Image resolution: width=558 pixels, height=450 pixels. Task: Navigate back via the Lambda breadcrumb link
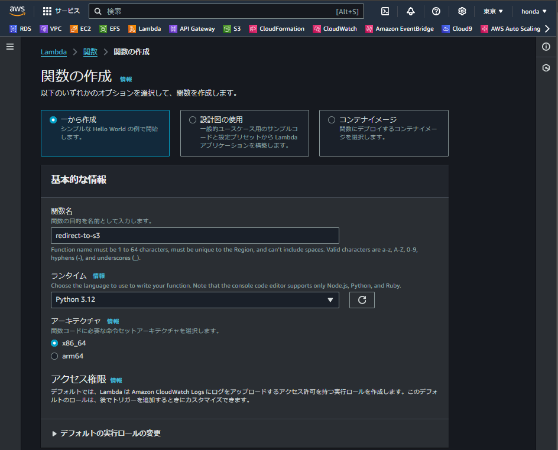click(x=54, y=51)
